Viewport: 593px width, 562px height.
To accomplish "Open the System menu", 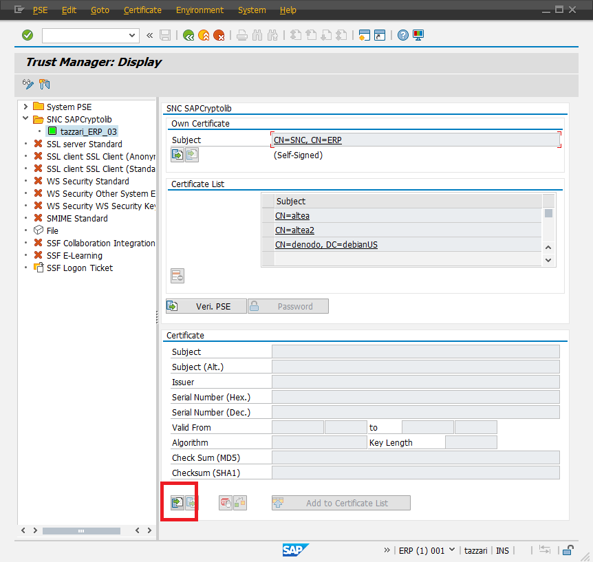I will 252,10.
